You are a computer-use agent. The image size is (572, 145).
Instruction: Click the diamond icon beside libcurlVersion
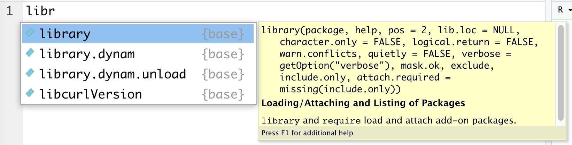click(x=30, y=93)
